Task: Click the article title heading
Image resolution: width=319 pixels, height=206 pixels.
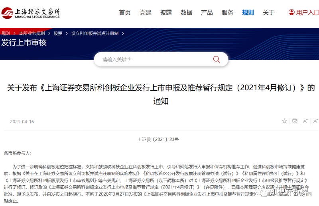Action: click(x=161, y=94)
